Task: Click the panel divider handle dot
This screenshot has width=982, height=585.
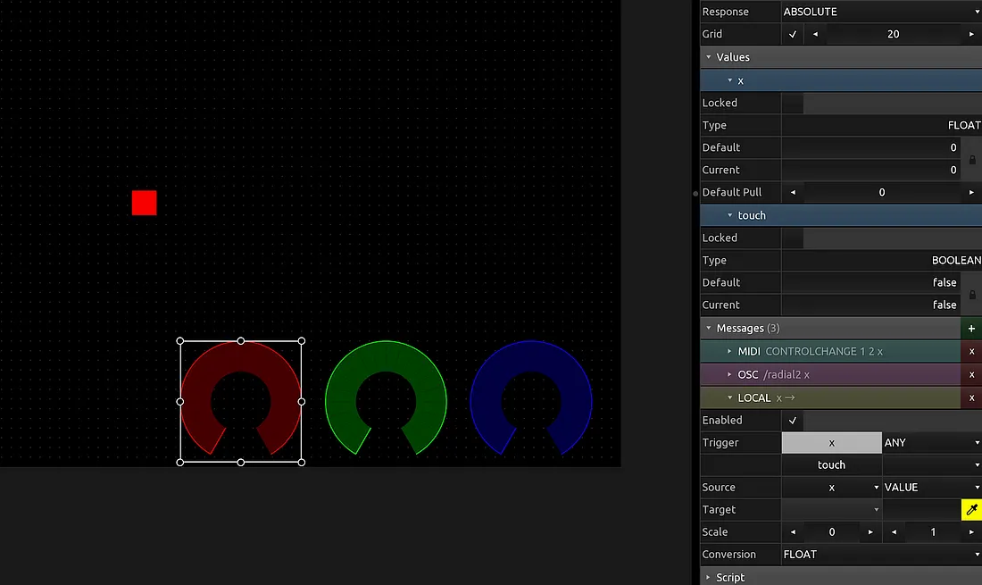Action: [x=695, y=194]
